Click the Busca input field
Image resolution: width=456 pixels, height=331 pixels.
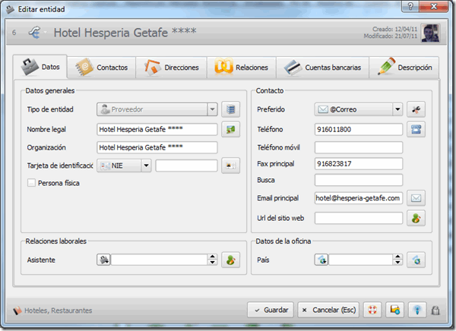point(359,180)
